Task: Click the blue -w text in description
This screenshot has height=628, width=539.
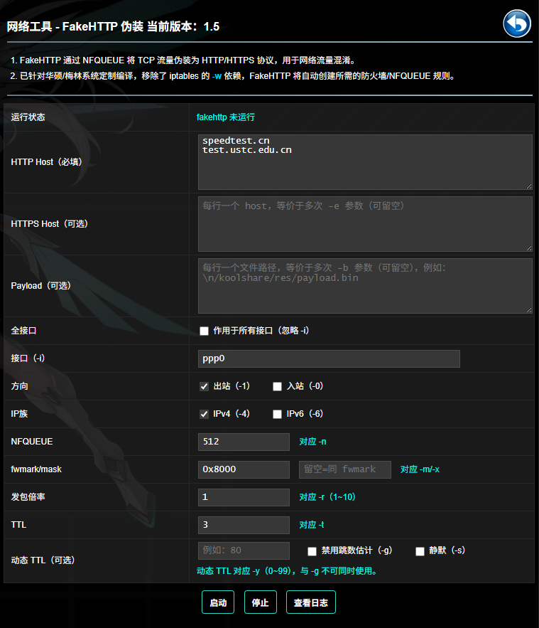Action: [217, 76]
